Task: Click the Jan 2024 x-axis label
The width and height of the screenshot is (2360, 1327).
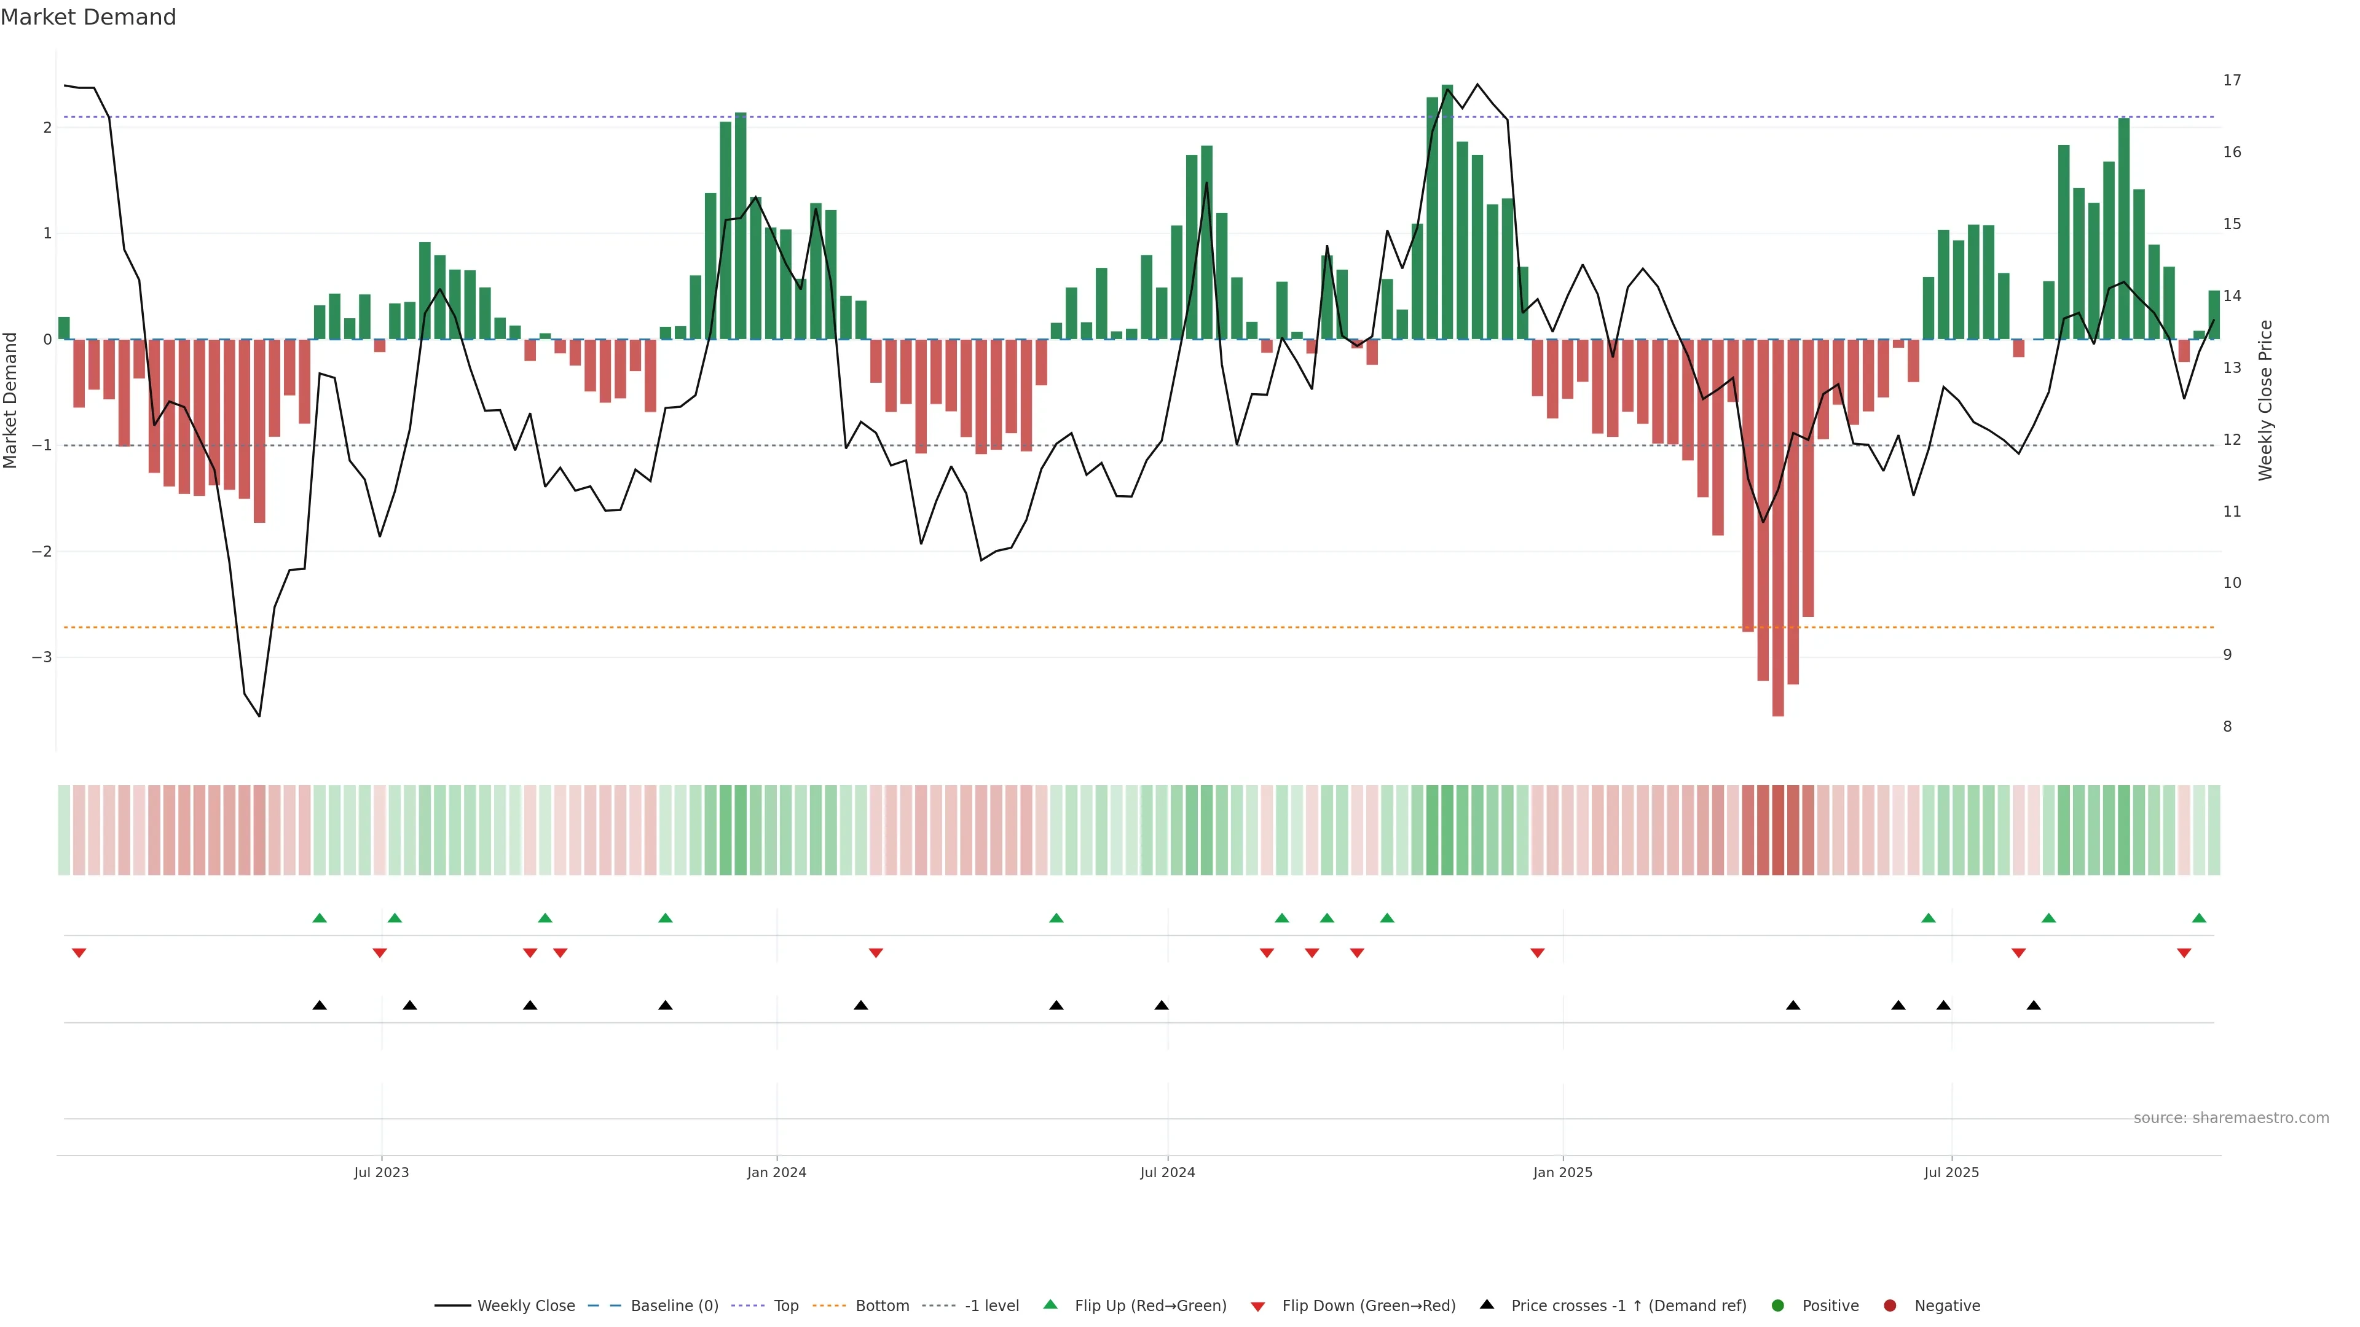Action: point(776,1172)
